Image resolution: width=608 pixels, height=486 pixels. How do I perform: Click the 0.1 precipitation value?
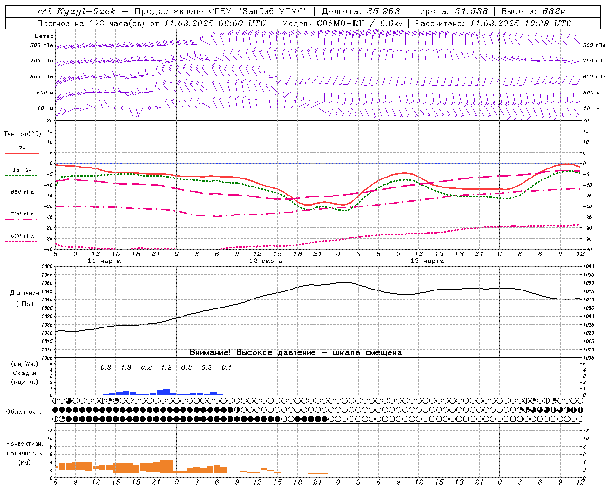[227, 367]
